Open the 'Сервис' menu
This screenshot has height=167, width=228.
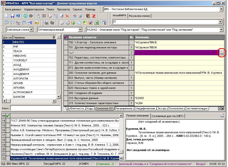(77, 9)
